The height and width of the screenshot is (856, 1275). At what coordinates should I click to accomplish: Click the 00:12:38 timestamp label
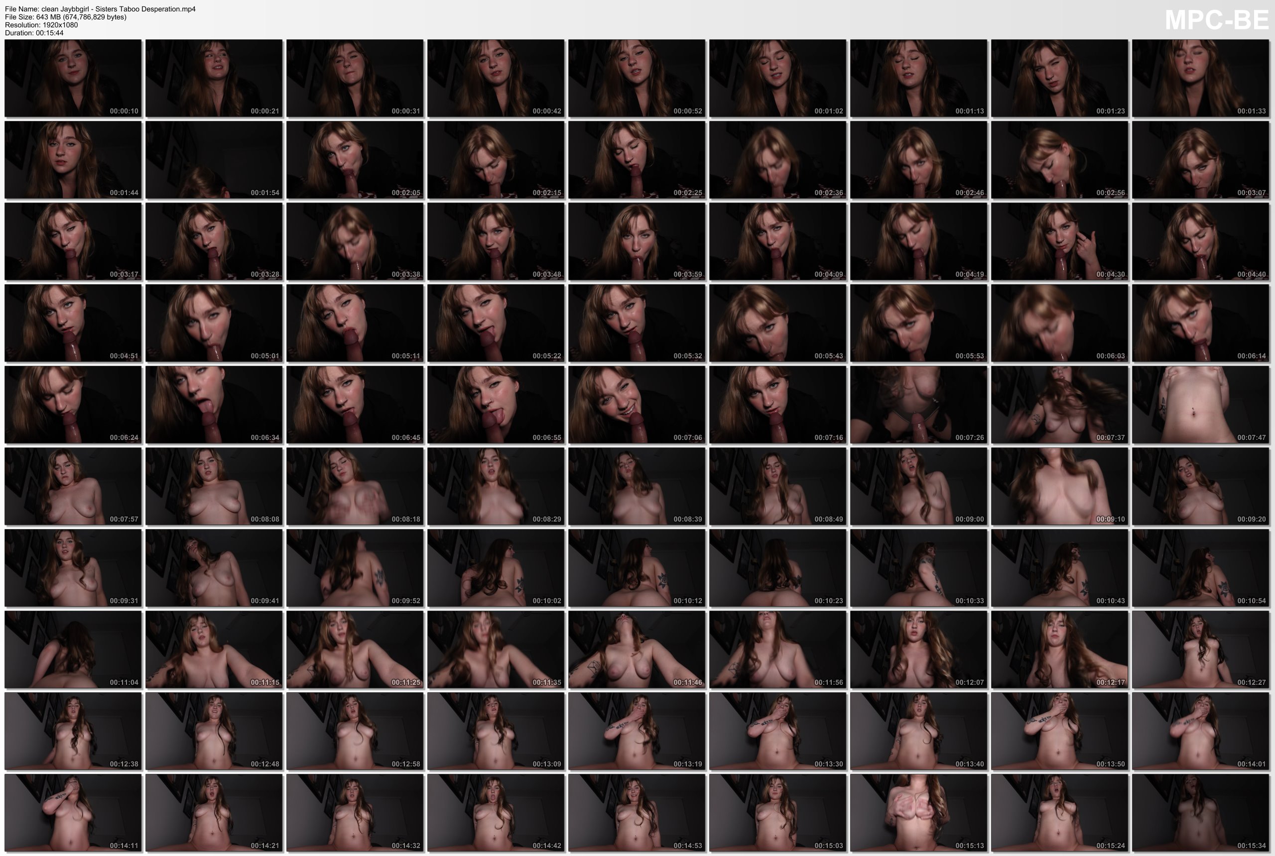124,764
